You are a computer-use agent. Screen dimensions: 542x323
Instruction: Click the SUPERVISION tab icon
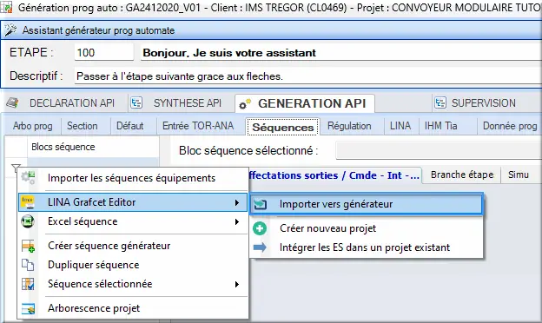(440, 103)
